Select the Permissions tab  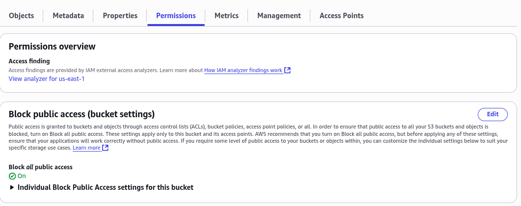coord(176,16)
